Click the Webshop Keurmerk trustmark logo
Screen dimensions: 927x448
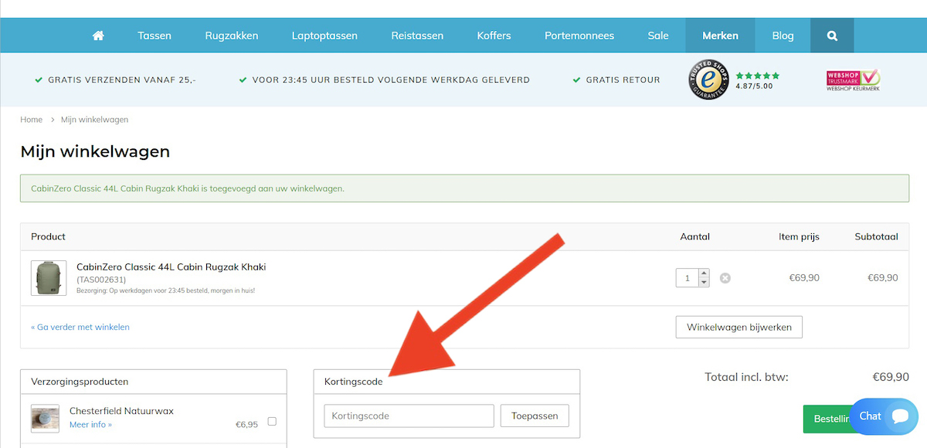click(x=853, y=80)
